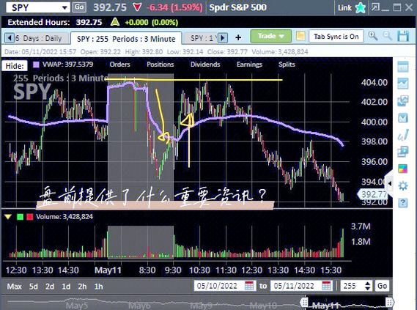Toggle the Hide overlays button

pos(15,66)
